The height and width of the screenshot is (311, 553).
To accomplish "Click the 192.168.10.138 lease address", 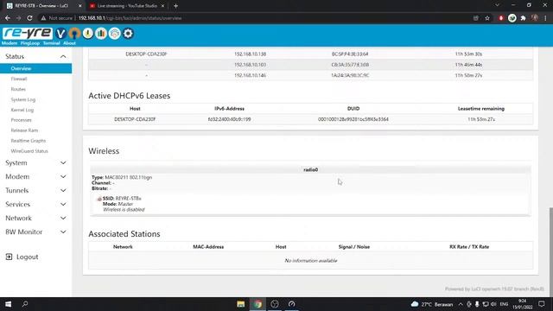I will point(250,54).
